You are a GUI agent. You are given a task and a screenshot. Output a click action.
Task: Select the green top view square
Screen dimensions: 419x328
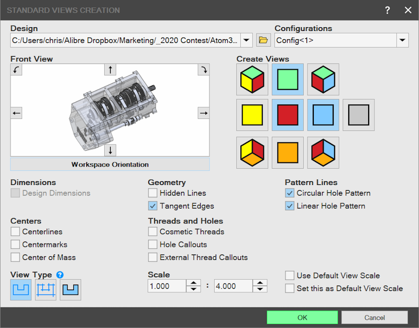coord(288,80)
